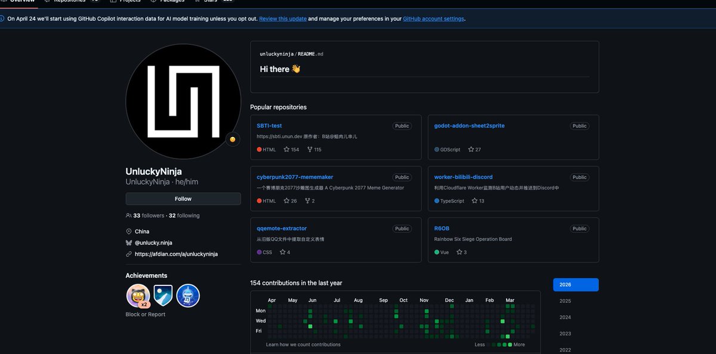View 2 forks of cyberpunk2077-mememaker
716x354 pixels.
(x=310, y=201)
